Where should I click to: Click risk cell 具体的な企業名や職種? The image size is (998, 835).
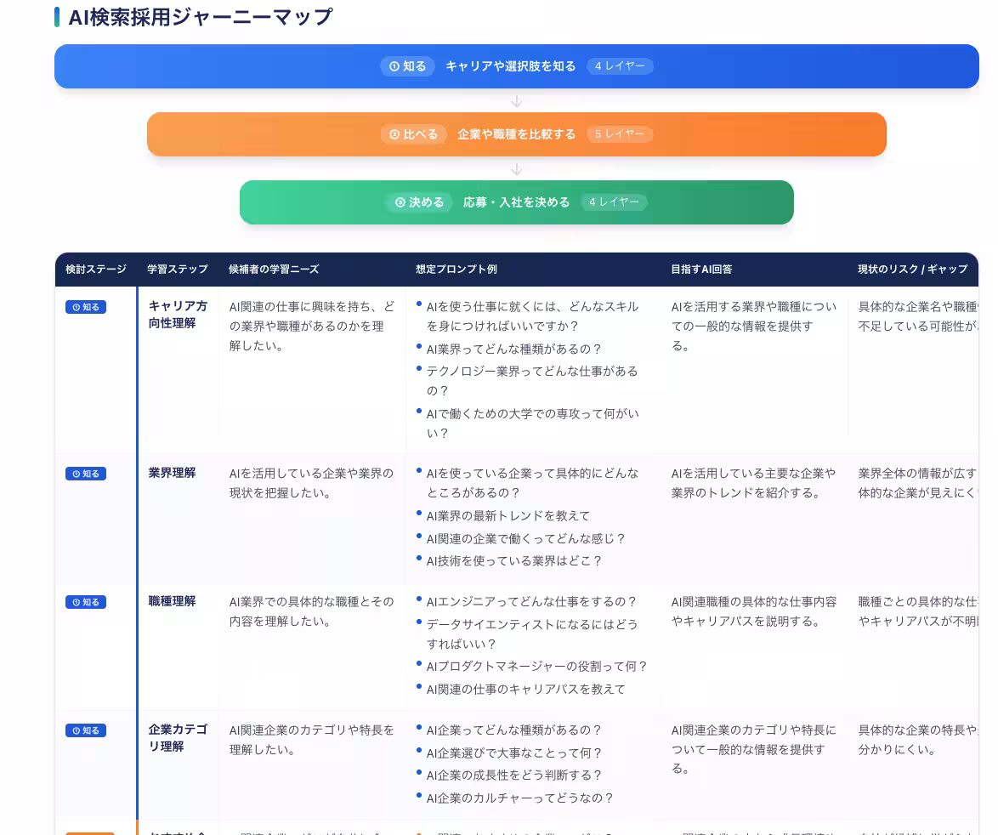pos(917,316)
